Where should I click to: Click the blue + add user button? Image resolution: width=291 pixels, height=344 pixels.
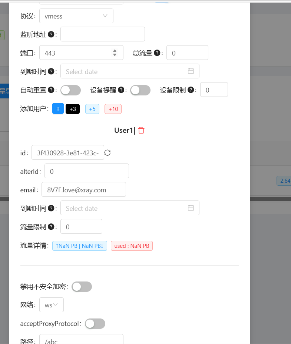tap(58, 109)
